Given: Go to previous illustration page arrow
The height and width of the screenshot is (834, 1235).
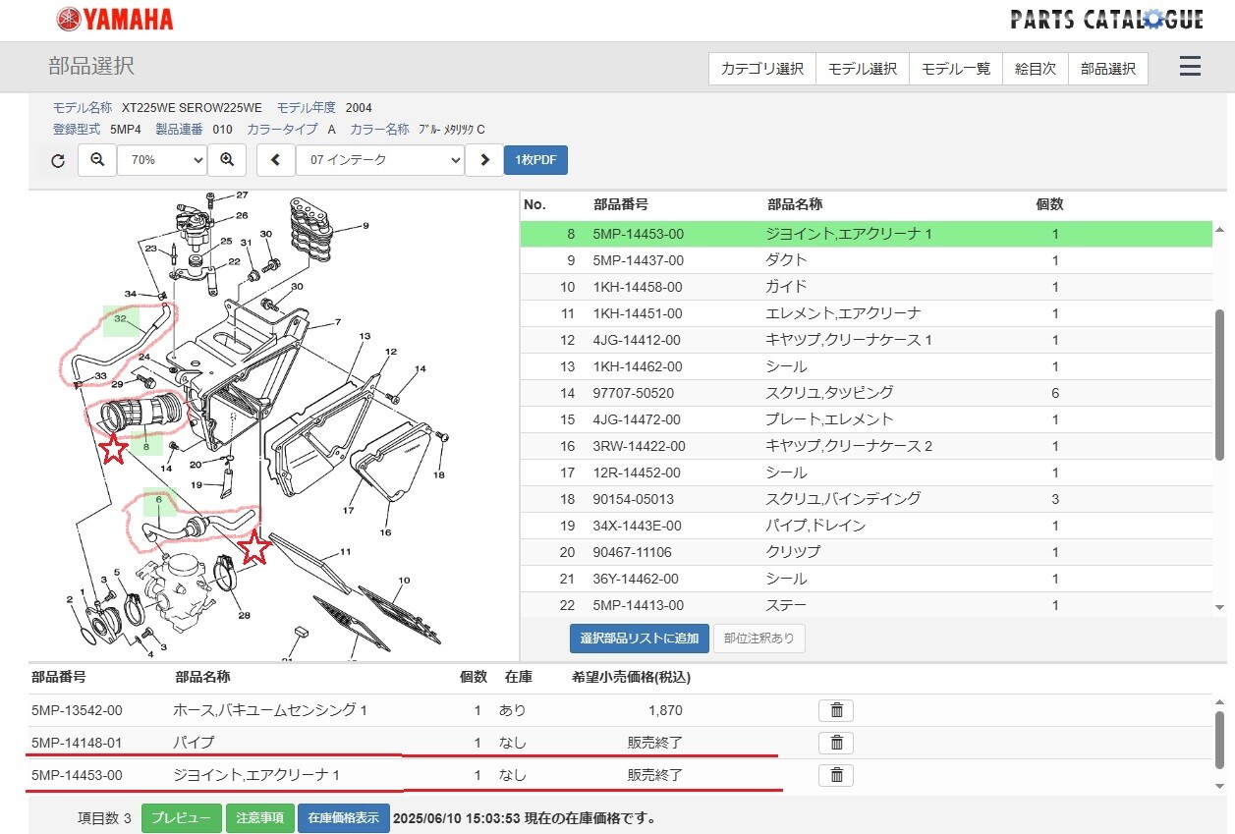Looking at the screenshot, I should tap(276, 160).
